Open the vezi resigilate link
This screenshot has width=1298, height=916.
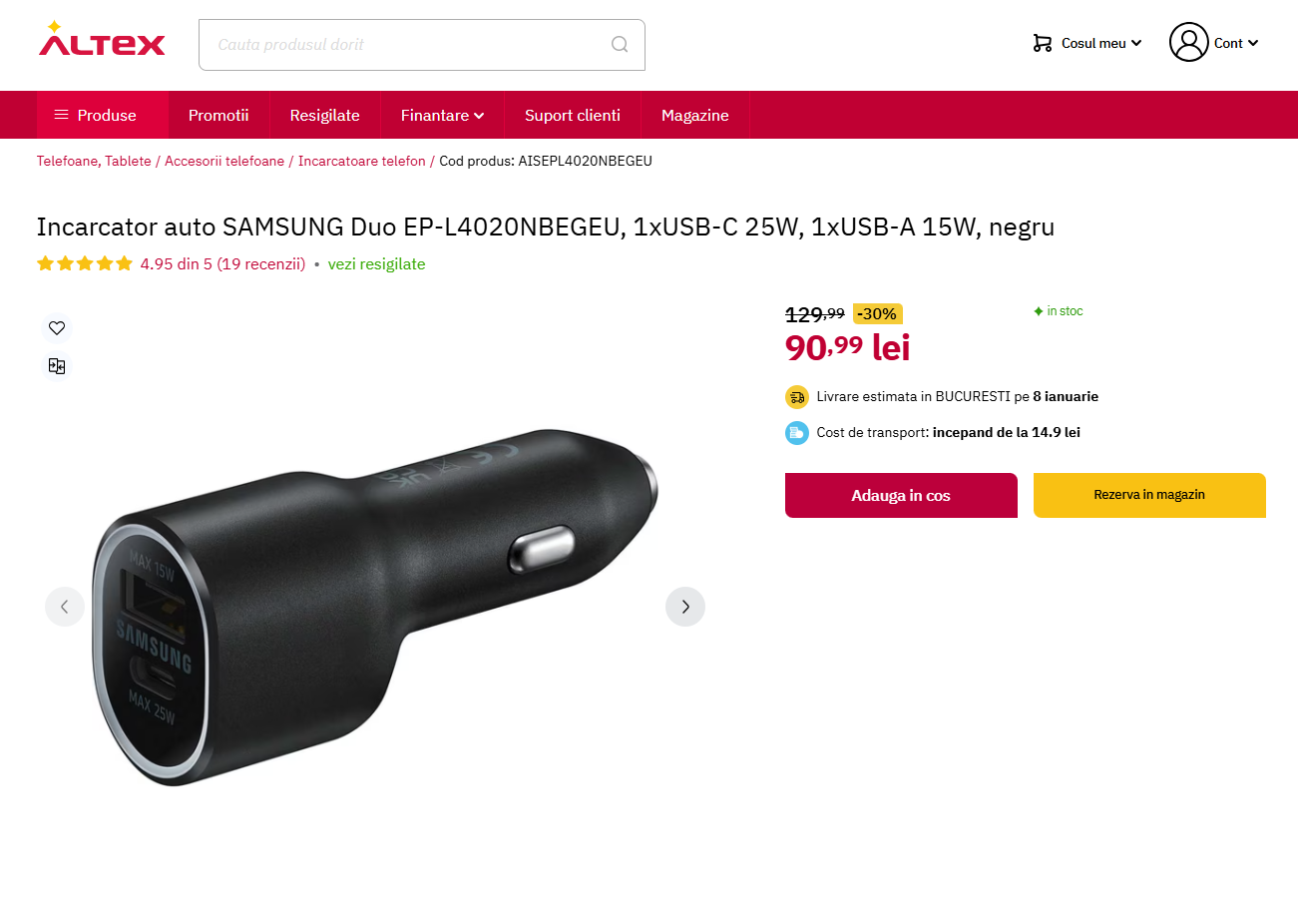[376, 264]
